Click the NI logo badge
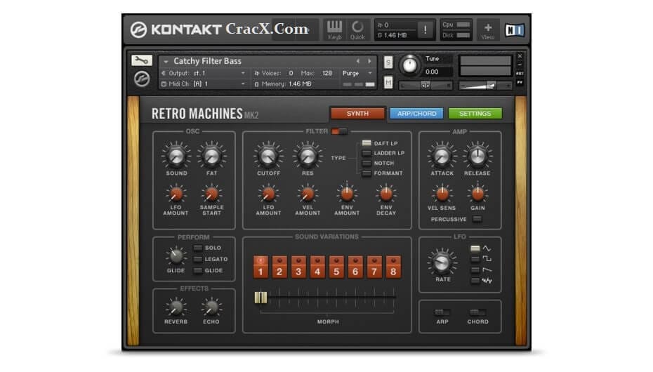This screenshot has height=372, width=653. (514, 30)
